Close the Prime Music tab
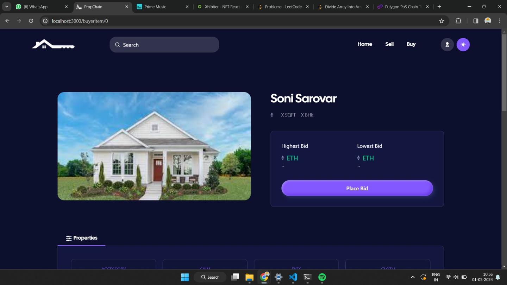507x285 pixels. [x=187, y=7]
